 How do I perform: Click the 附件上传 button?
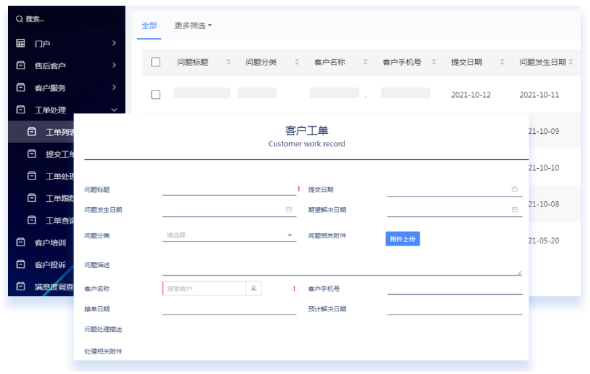(x=403, y=239)
